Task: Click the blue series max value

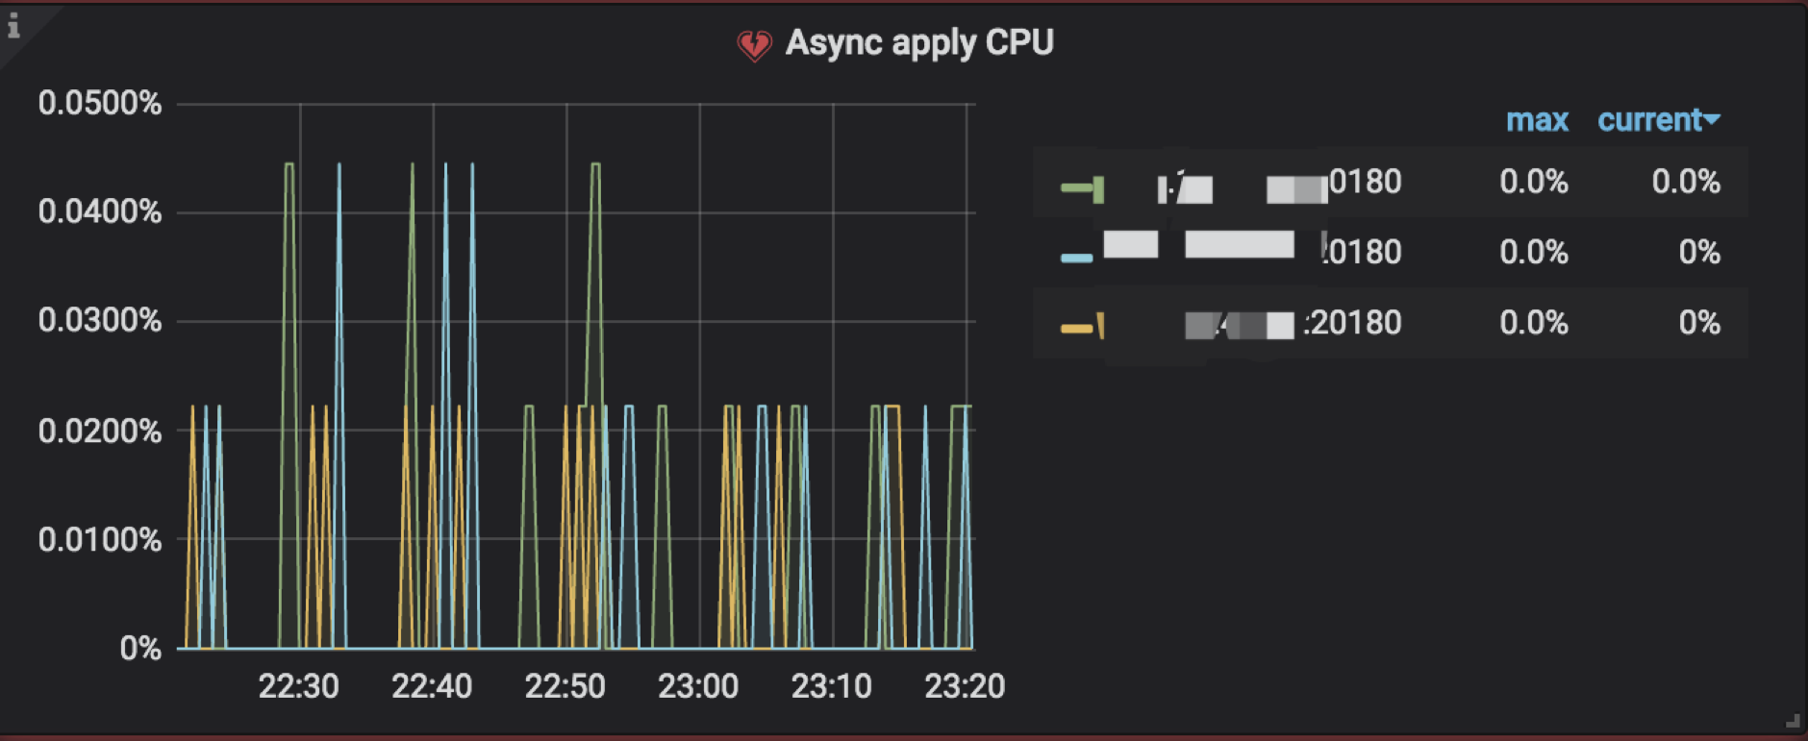Action: point(1533,252)
